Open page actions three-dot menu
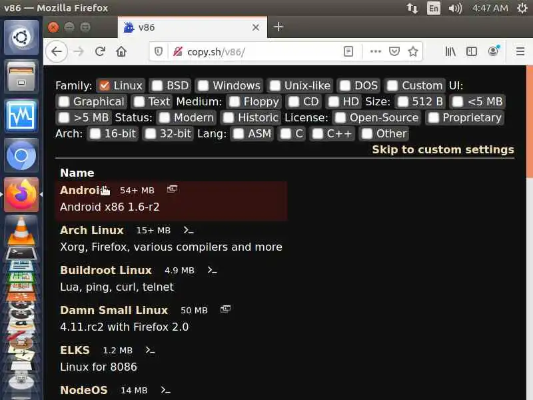 click(376, 52)
